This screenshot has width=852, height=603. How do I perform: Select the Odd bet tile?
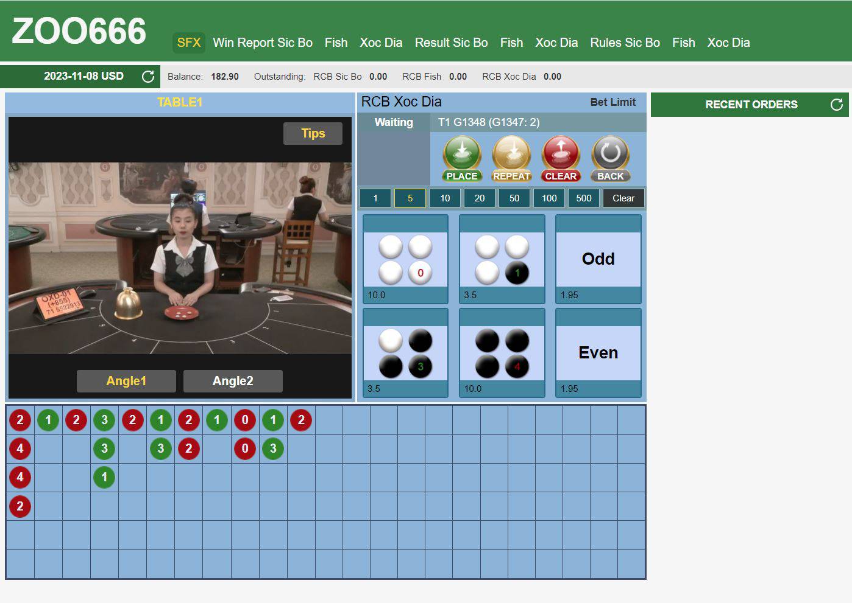pos(598,259)
